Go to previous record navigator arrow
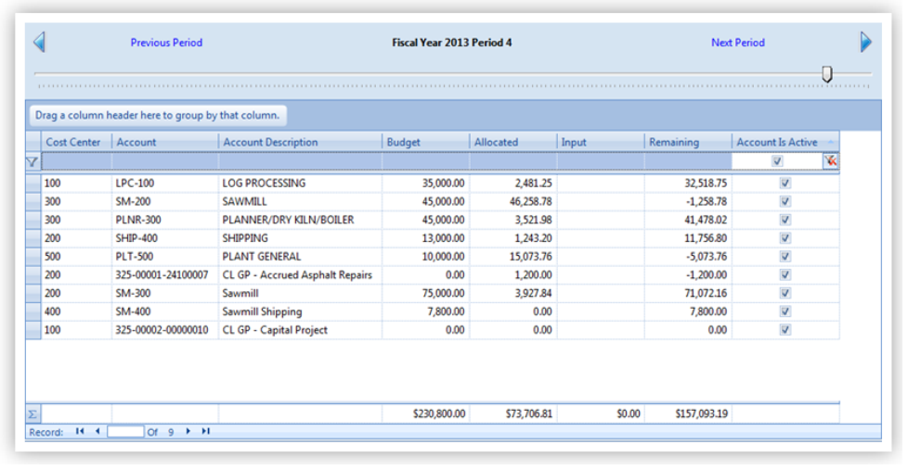This screenshot has width=908, height=470. pyautogui.click(x=97, y=431)
